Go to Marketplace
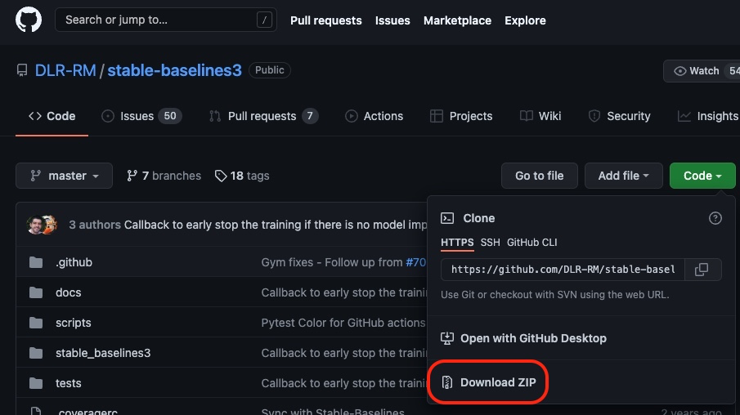 tap(457, 20)
